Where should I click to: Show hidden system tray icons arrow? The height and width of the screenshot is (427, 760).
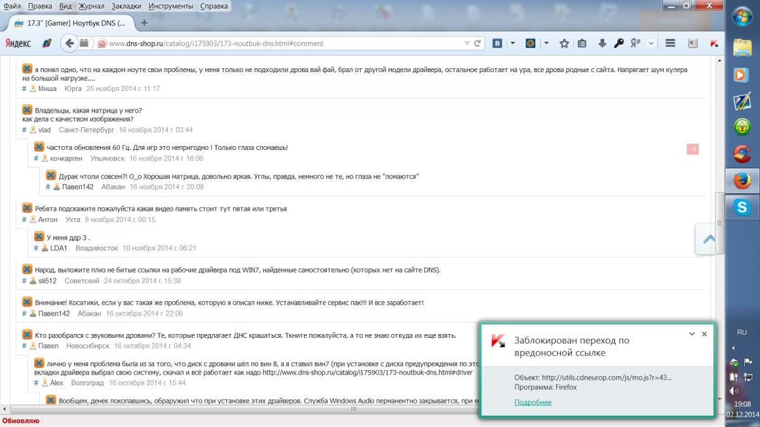[734, 348]
